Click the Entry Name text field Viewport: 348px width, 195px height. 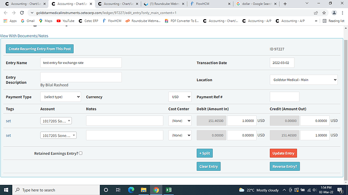[x=81, y=63]
